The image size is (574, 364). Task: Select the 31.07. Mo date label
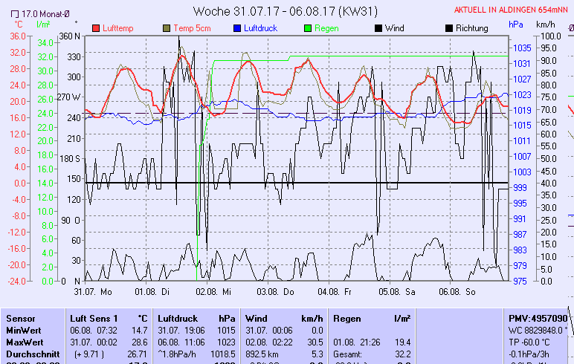pos(92,292)
